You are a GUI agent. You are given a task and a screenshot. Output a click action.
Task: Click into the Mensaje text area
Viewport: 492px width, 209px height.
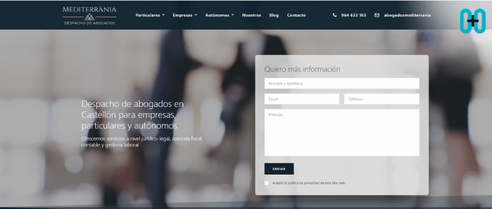[x=342, y=133]
